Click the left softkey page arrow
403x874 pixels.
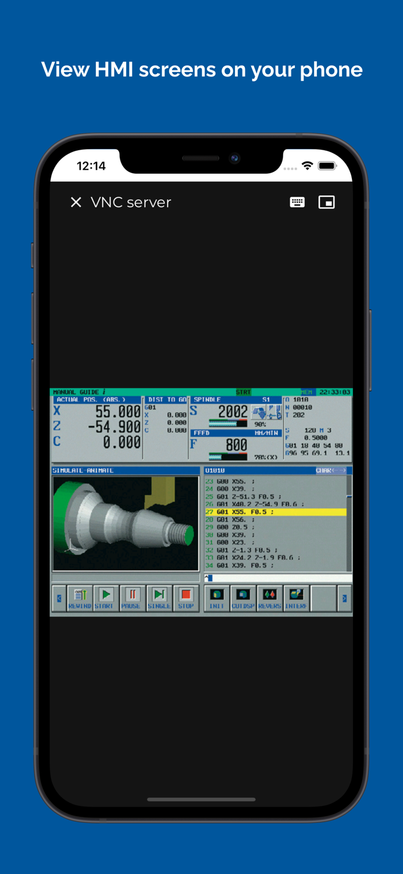coord(59,598)
